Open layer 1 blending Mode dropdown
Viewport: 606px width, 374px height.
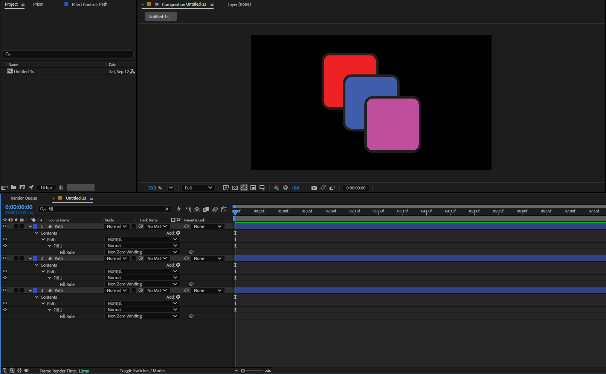tap(116, 226)
